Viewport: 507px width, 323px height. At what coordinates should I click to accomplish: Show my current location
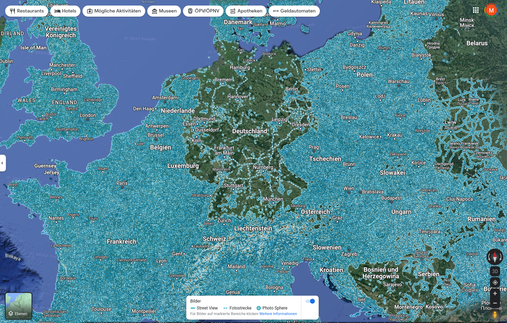(495, 282)
